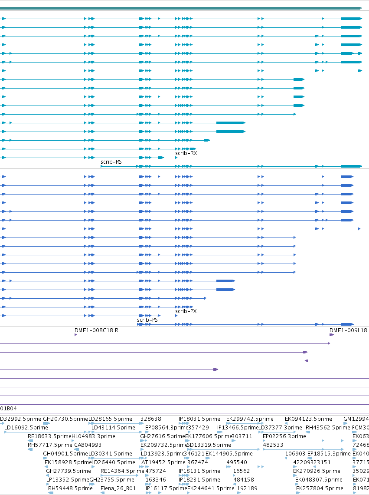Click the 475724 feature label
The height and width of the screenshot is (495, 369).
[156, 471]
